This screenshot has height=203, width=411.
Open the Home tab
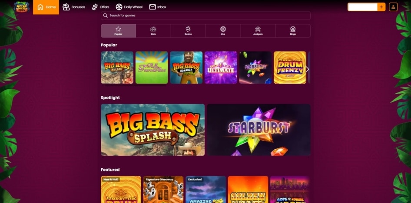pyautogui.click(x=46, y=7)
